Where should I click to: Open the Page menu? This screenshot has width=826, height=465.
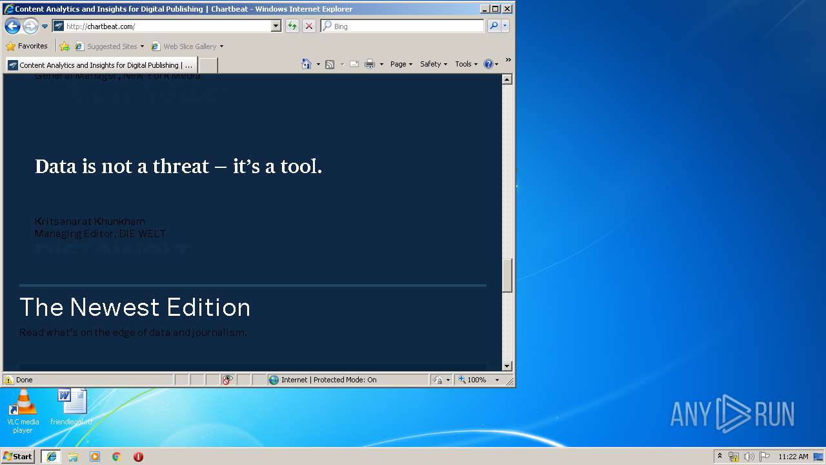(x=401, y=64)
